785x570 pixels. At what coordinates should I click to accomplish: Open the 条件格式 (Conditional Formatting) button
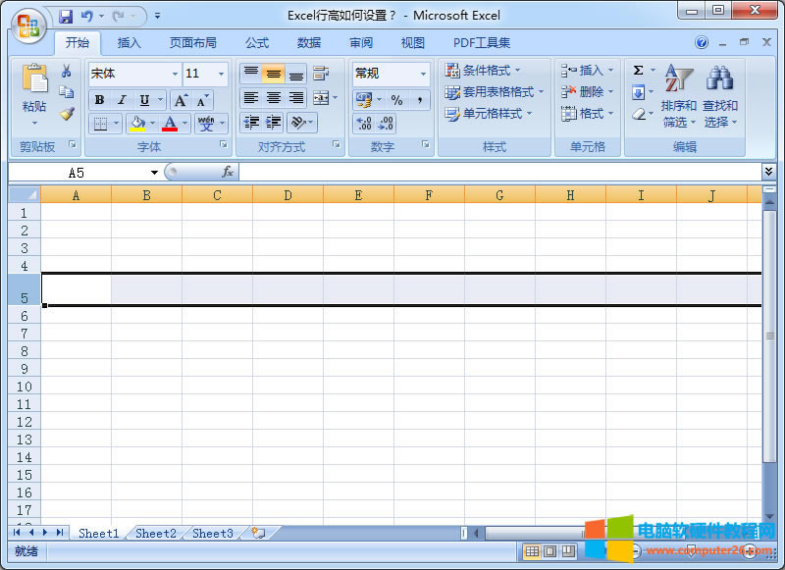coord(484,69)
